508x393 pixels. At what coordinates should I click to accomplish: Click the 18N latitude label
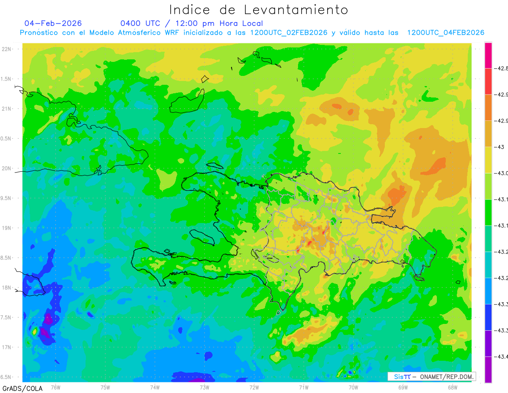click(6, 287)
